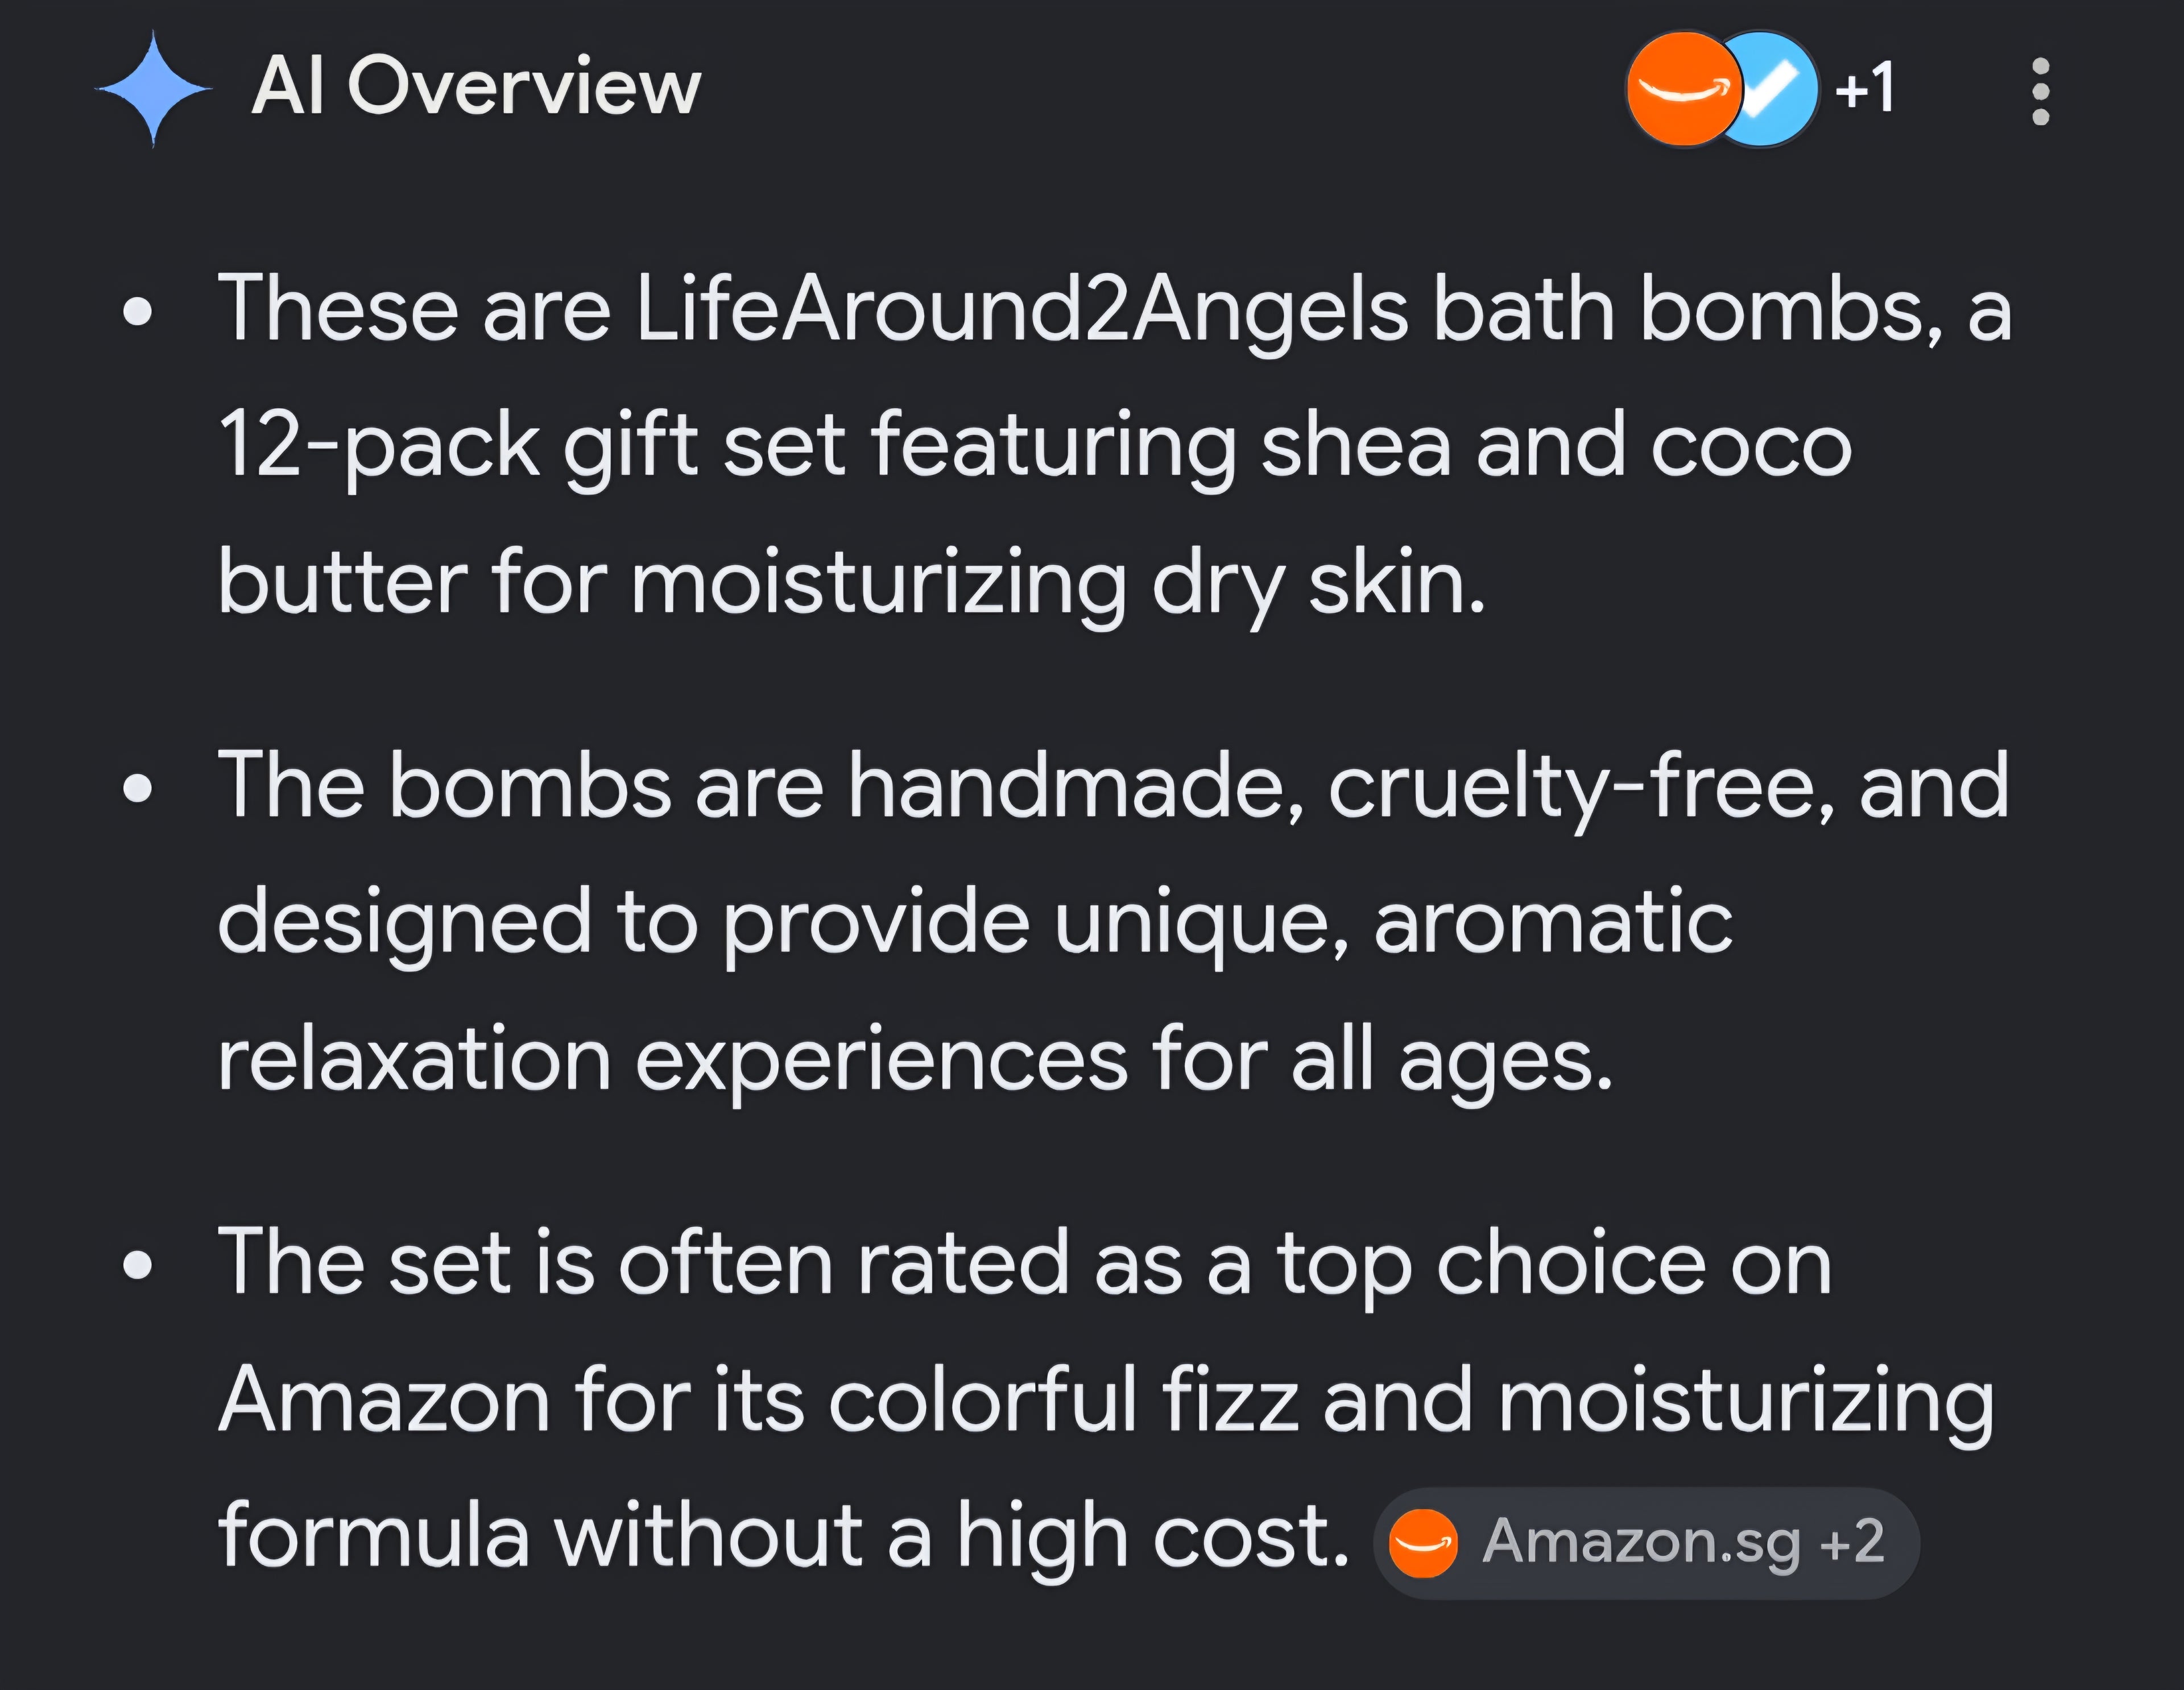Click the second bullet point marker
2184x1690 pixels.
pos(137,789)
